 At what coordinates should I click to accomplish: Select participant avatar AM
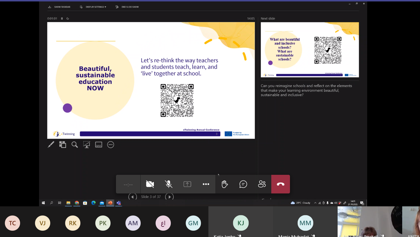pyautogui.click(x=133, y=223)
